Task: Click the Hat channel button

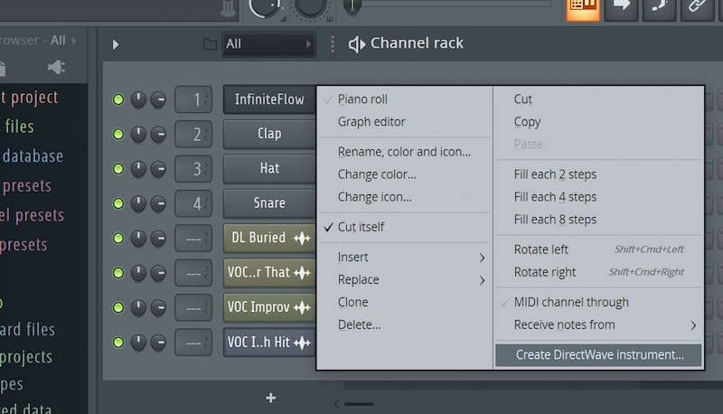Action: point(268,168)
